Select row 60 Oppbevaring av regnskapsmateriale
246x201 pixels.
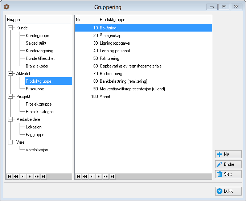pyautogui.click(x=143, y=66)
